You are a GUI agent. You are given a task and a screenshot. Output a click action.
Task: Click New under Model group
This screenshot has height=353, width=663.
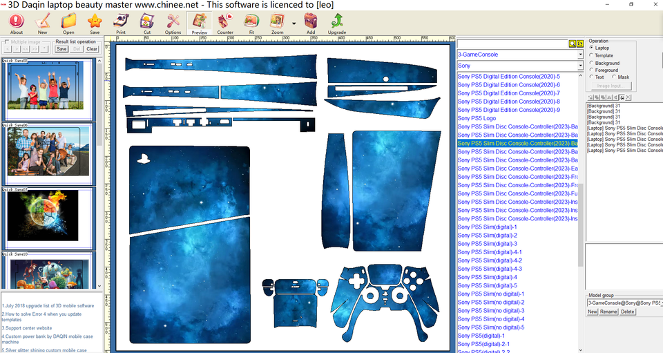(x=592, y=312)
